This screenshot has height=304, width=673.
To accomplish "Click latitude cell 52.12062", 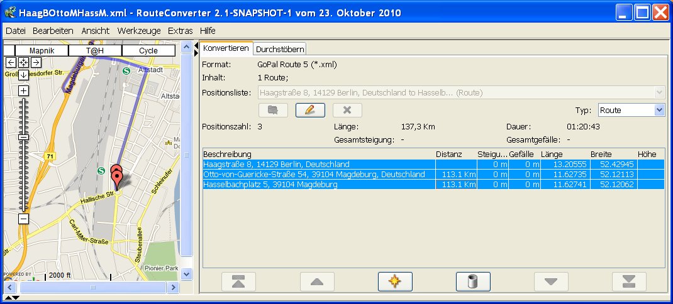I will [x=614, y=185].
